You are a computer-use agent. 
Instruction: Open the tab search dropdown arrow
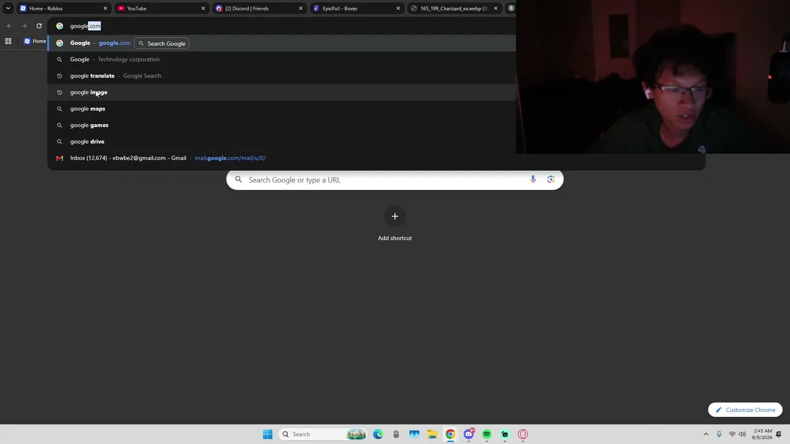(8, 9)
